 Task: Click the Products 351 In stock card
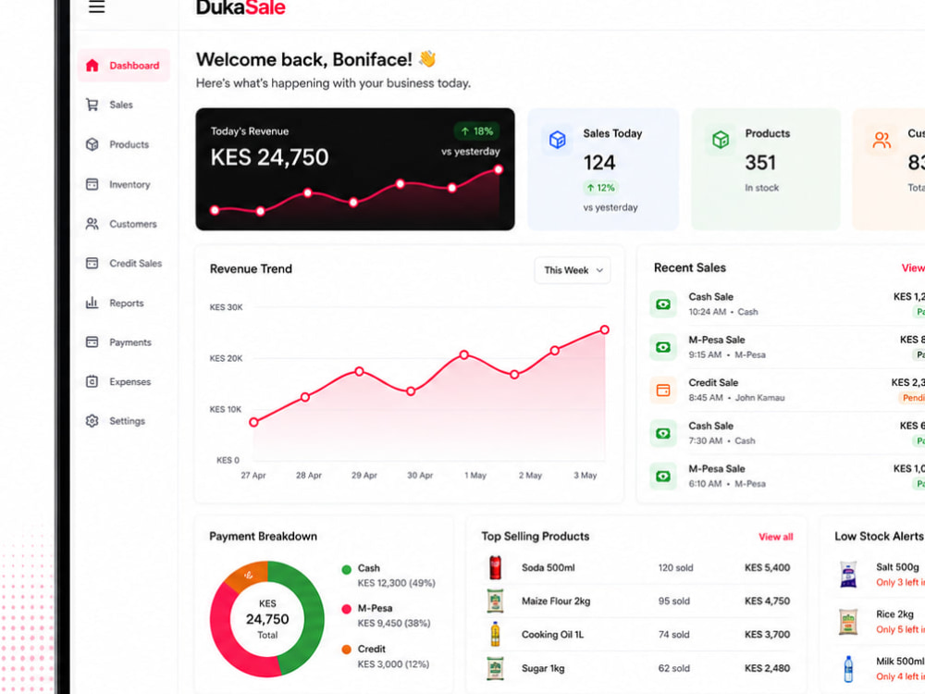point(766,168)
